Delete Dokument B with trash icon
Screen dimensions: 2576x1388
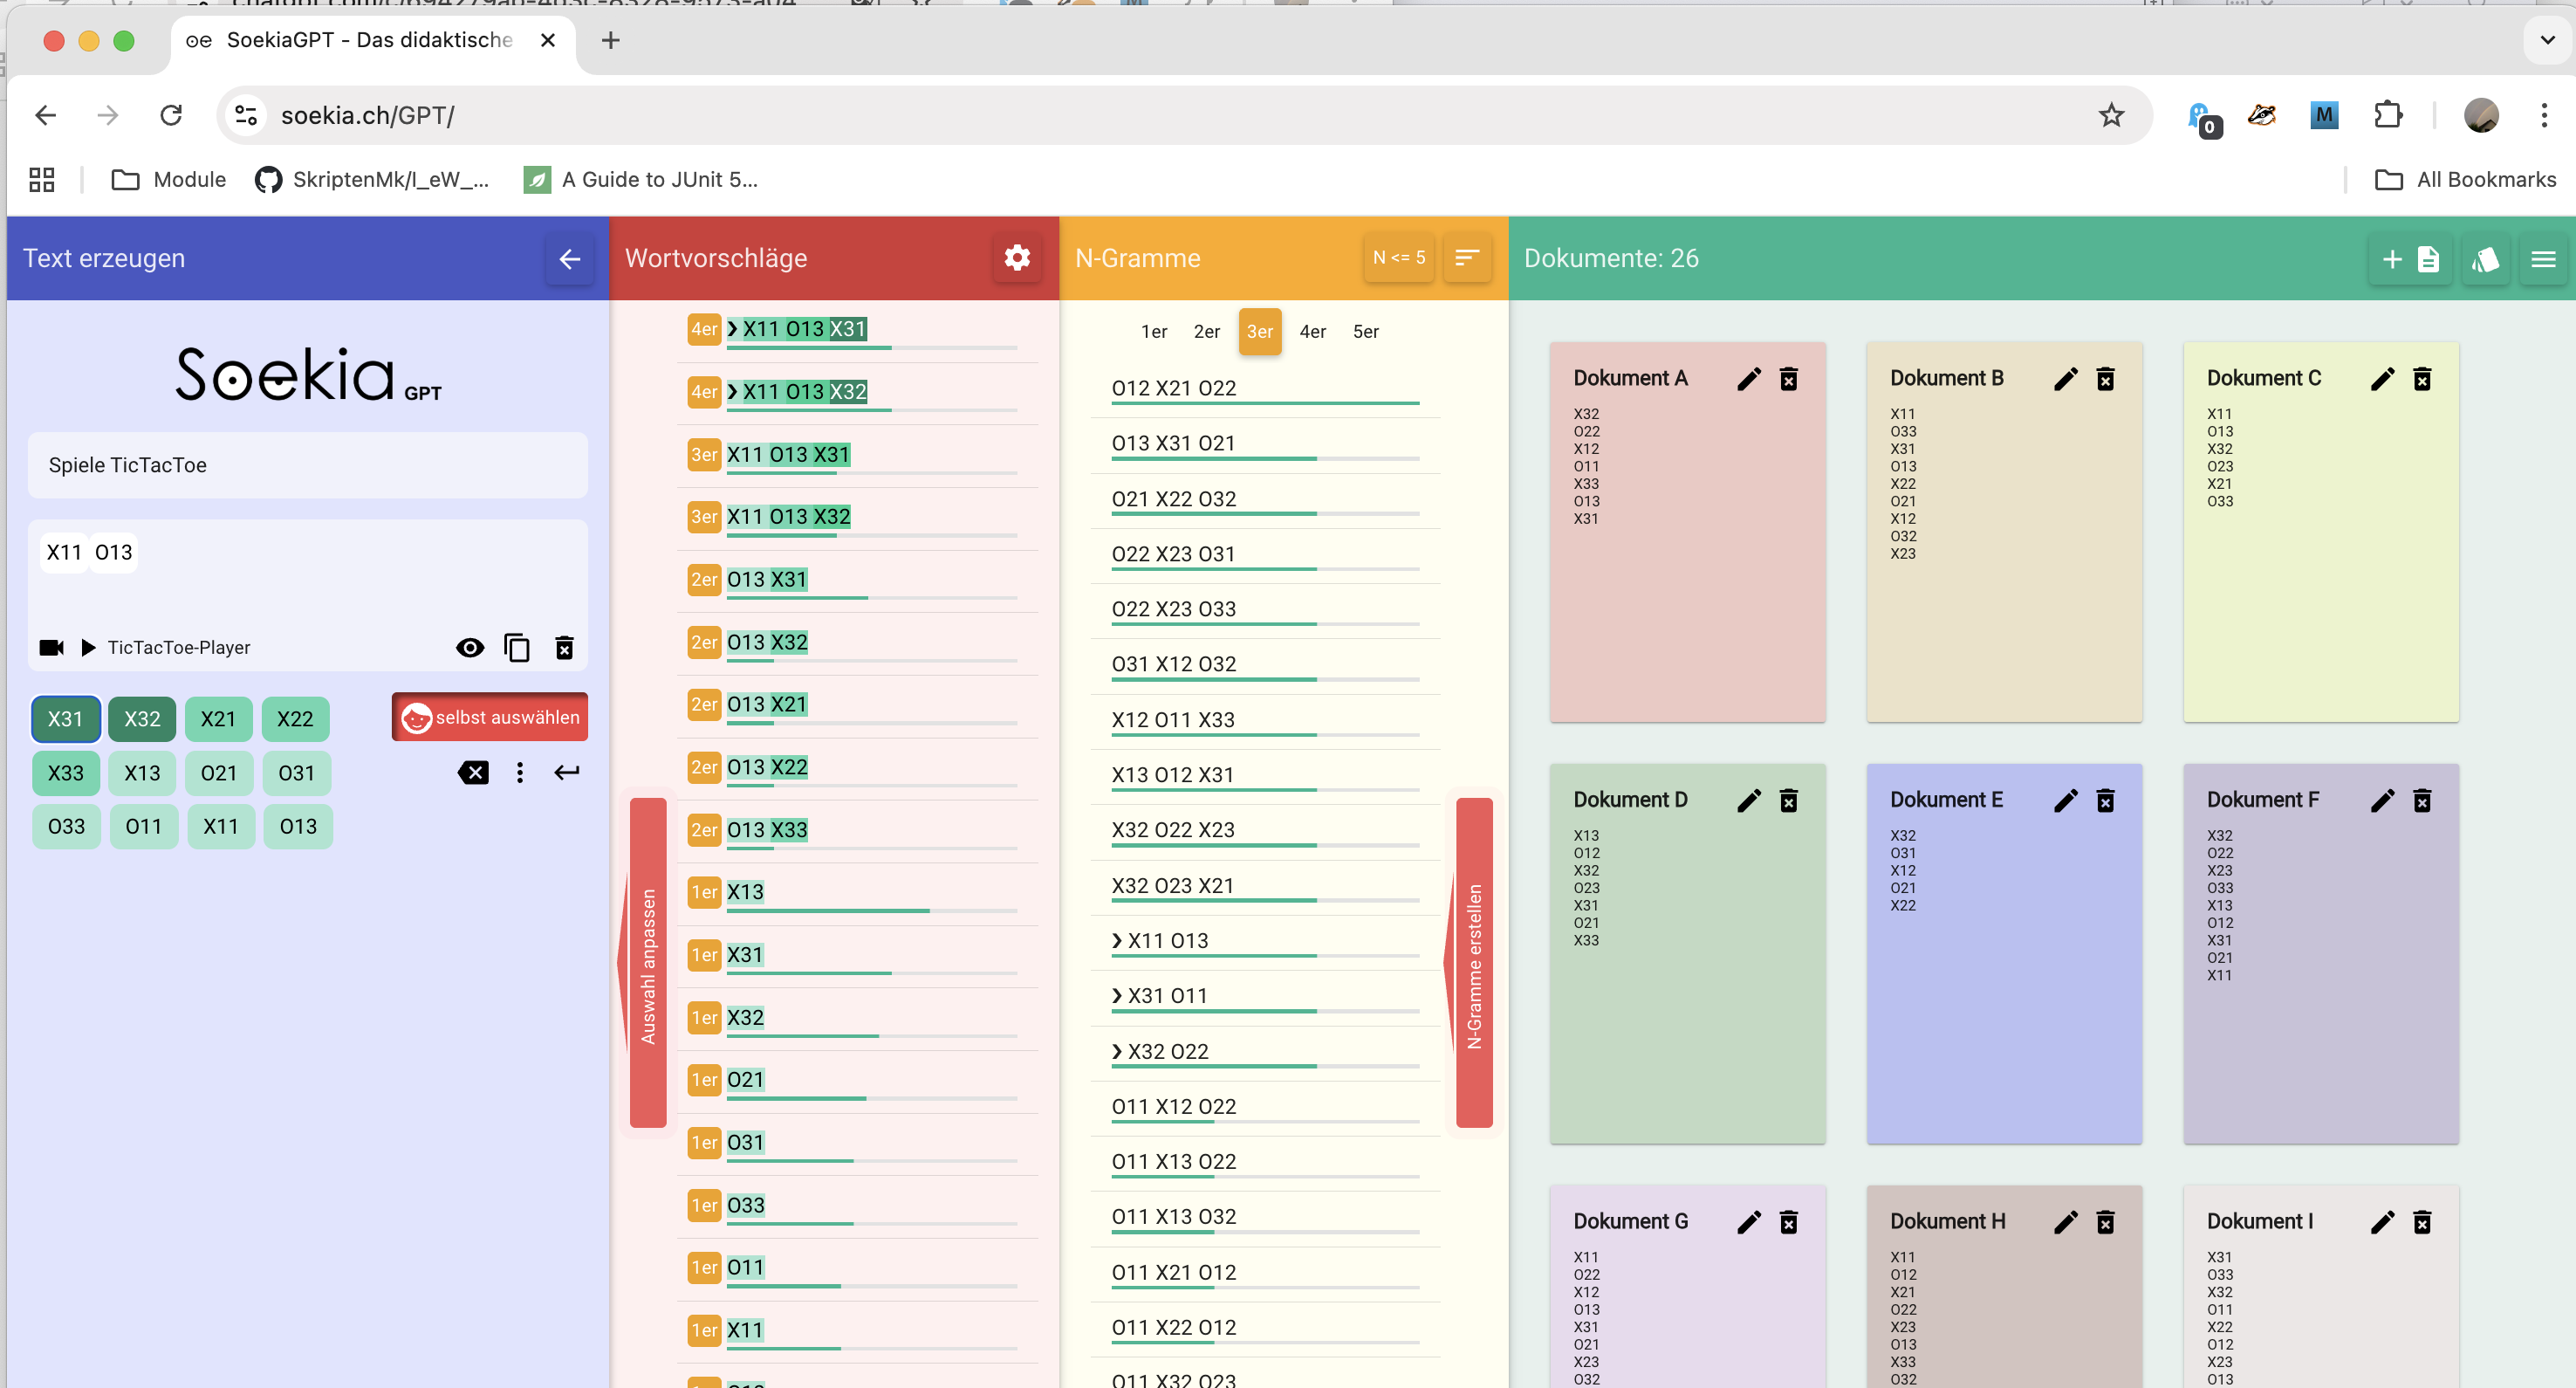[x=2105, y=379]
